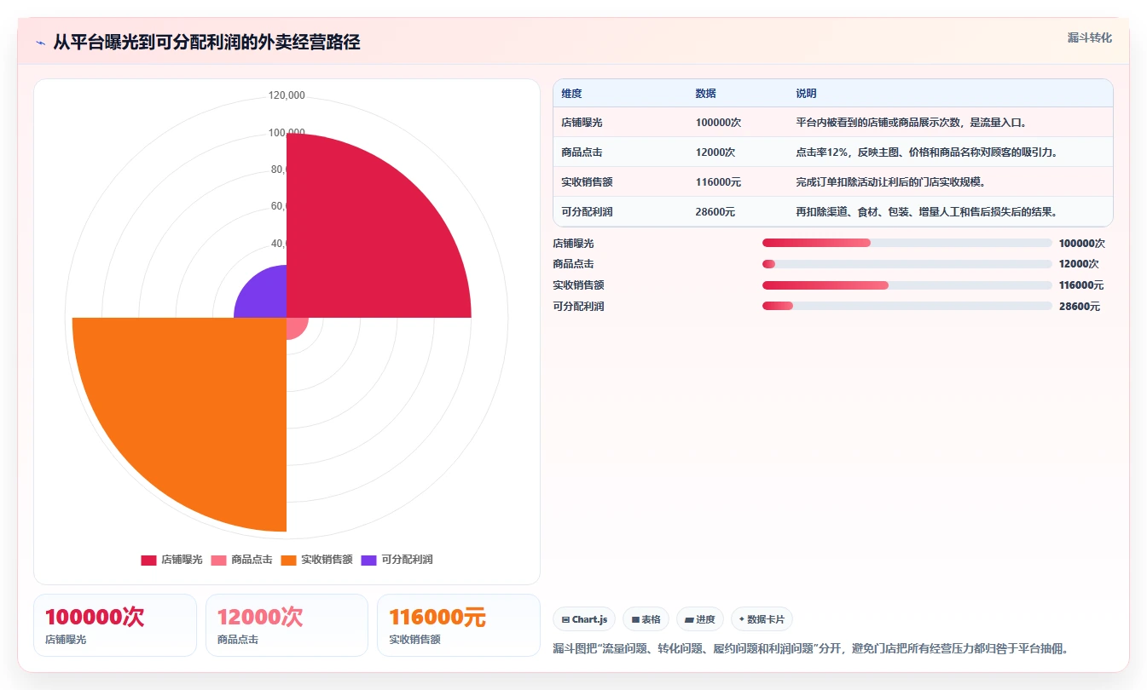This screenshot has width=1147, height=690.
Task: Click the purple 可分配利润 chart segment
Action: (x=265, y=296)
